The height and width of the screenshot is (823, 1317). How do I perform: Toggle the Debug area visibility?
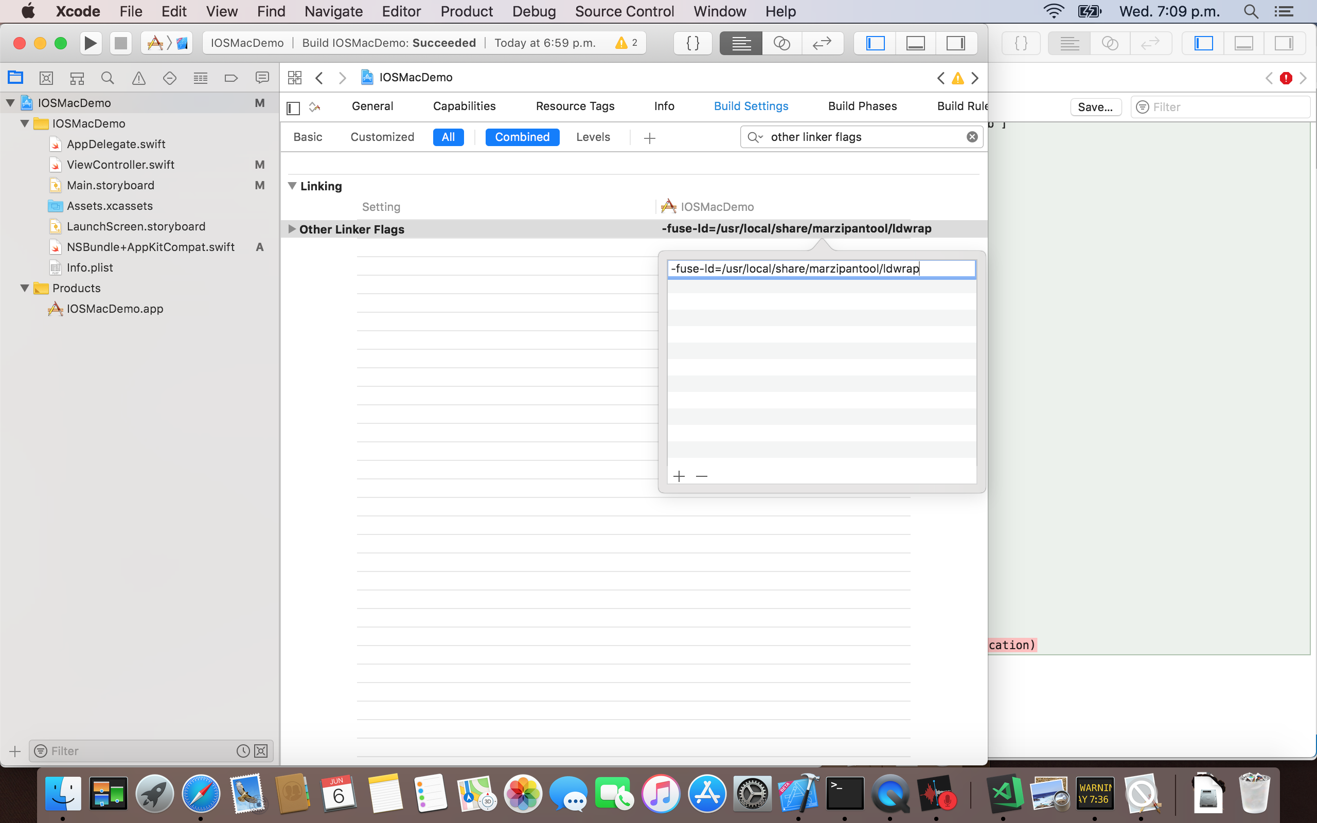coord(915,43)
